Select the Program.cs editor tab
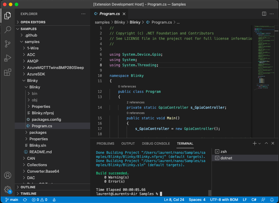 109,14
